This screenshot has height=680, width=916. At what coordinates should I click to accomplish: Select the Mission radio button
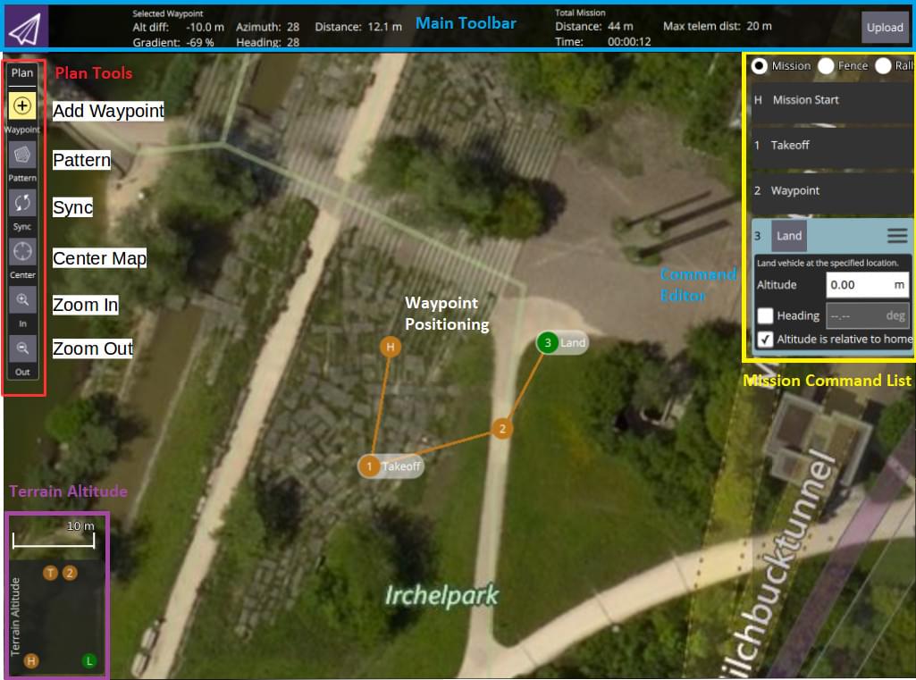click(760, 65)
